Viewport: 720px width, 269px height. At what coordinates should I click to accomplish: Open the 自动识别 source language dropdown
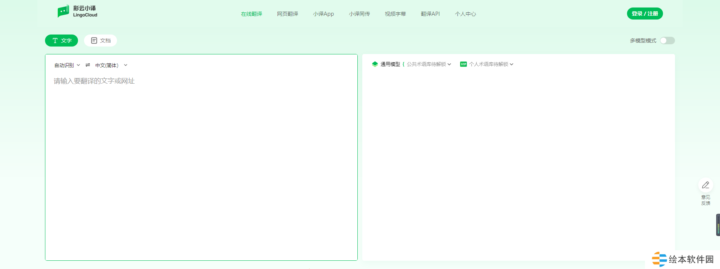tap(67, 65)
